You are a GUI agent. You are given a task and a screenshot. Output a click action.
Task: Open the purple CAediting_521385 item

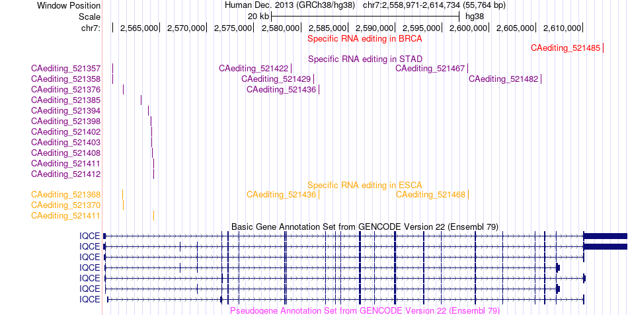point(65,100)
